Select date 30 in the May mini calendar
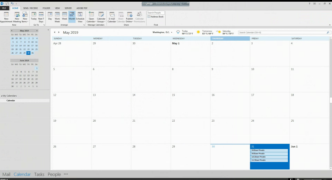The width and height of the screenshot is (332, 180). click(x=28, y=53)
